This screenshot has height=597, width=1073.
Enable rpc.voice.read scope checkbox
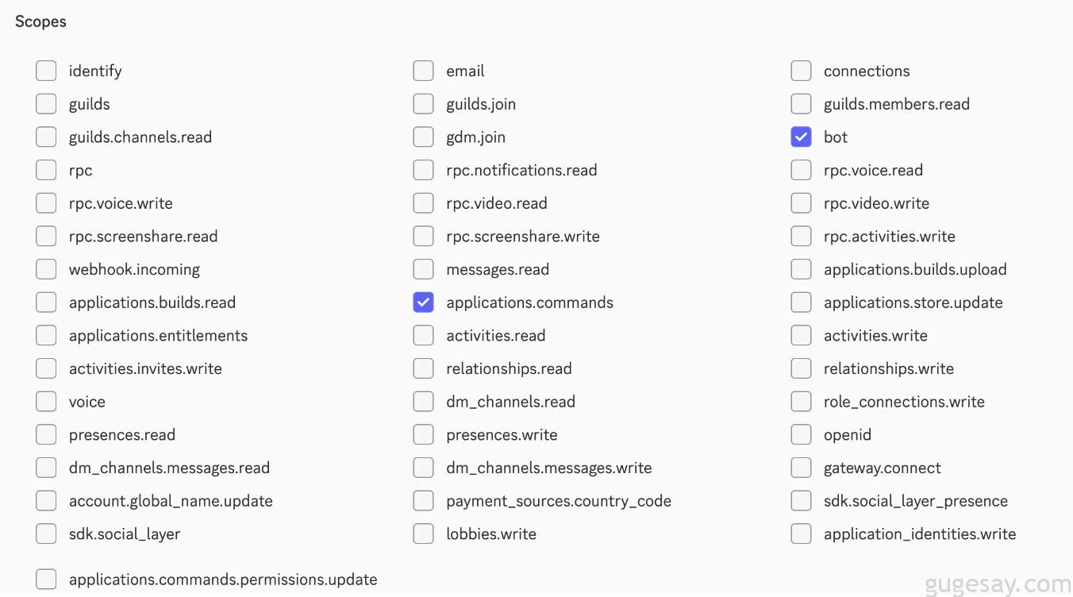pos(801,171)
